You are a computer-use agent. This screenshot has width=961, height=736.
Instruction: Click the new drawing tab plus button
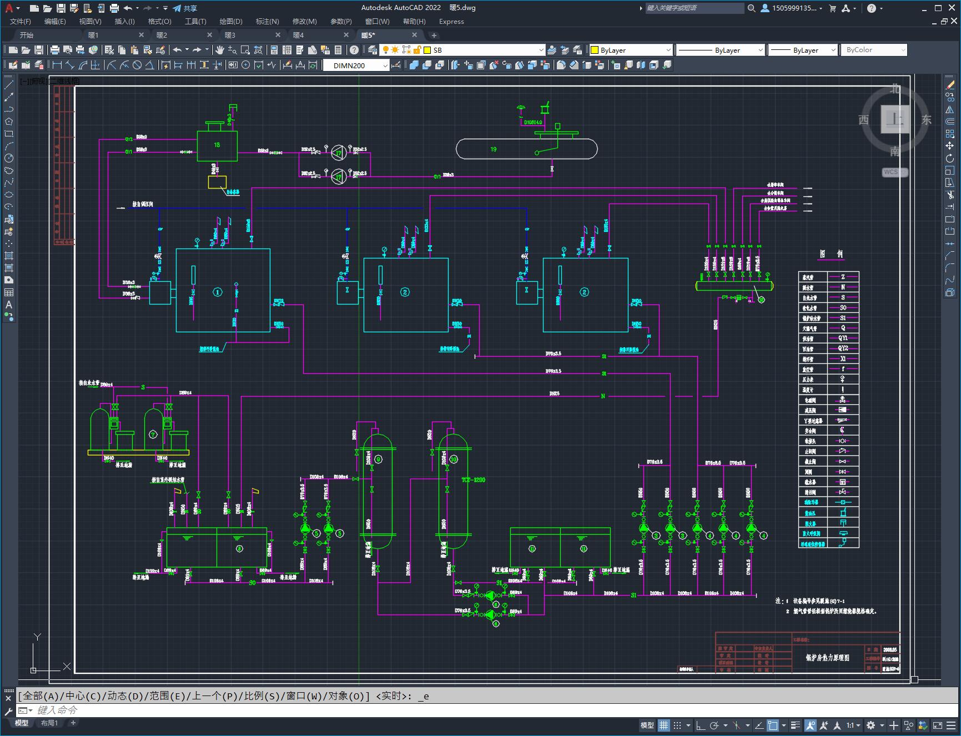(434, 35)
